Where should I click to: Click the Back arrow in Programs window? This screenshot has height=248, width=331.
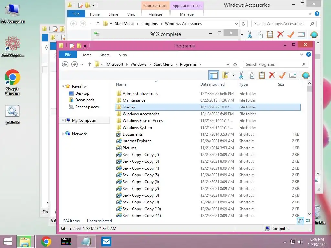pyautogui.click(x=65, y=64)
